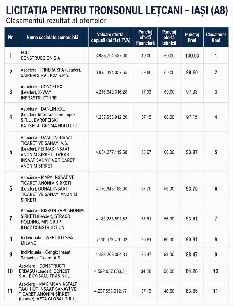Screen dimensions: 233x306
Task: Click the 'Clasament final' column header
Action: click(216, 37)
